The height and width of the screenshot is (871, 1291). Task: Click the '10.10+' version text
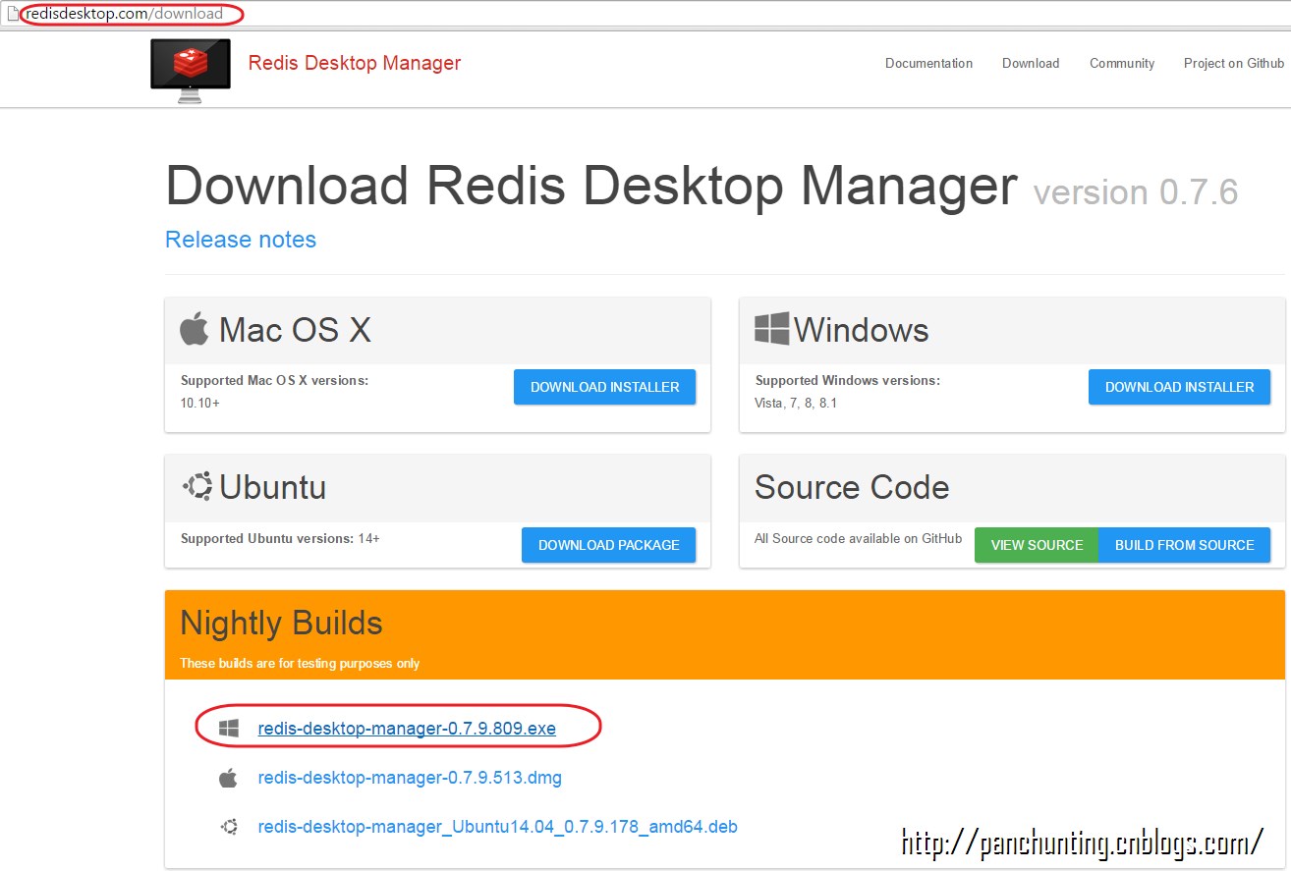[x=200, y=403]
